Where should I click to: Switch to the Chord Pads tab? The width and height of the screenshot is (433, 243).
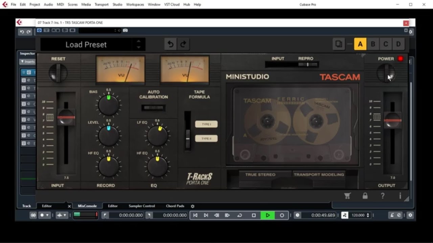tap(175, 206)
